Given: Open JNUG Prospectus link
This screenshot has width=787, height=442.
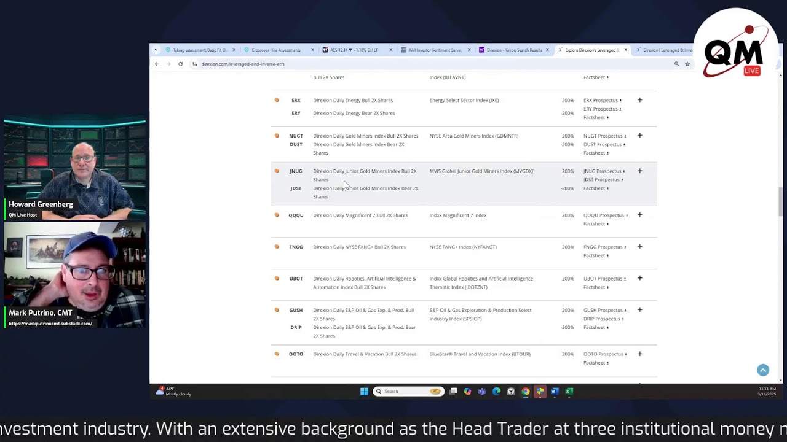Looking at the screenshot, I should [604, 171].
